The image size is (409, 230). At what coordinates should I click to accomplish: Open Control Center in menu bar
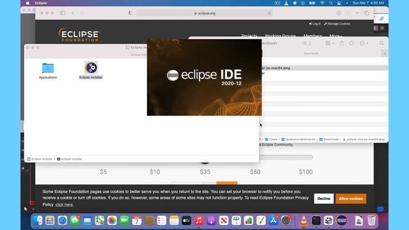click(339, 3)
